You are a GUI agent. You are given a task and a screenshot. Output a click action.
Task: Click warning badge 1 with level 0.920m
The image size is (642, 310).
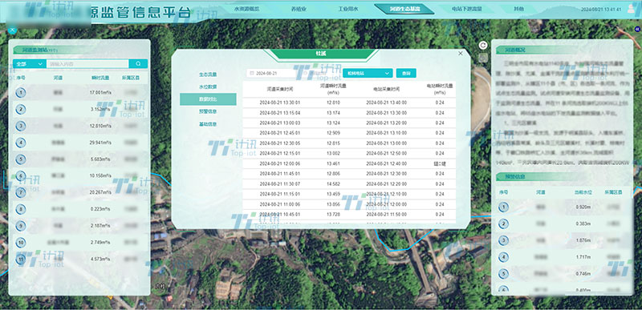click(x=504, y=207)
